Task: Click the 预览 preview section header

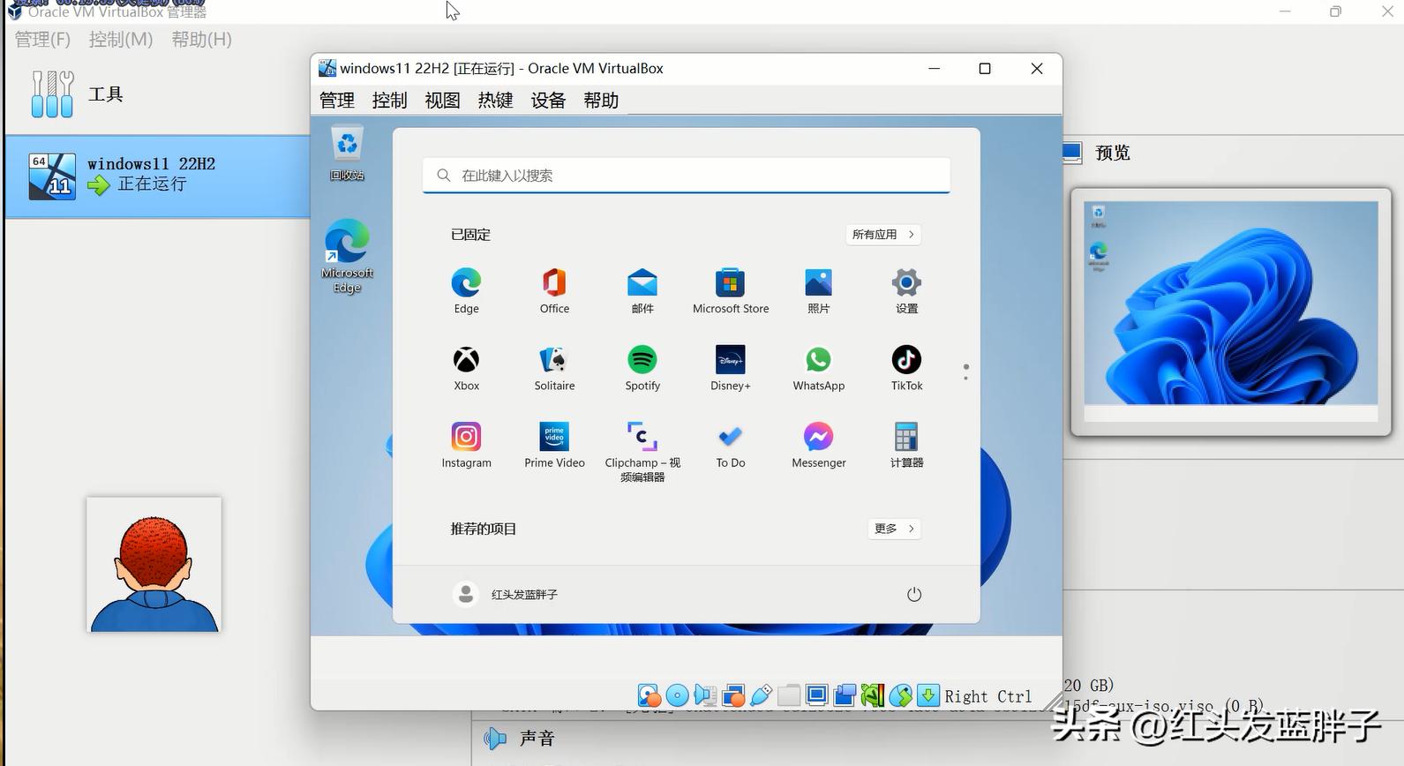Action: [x=1112, y=153]
